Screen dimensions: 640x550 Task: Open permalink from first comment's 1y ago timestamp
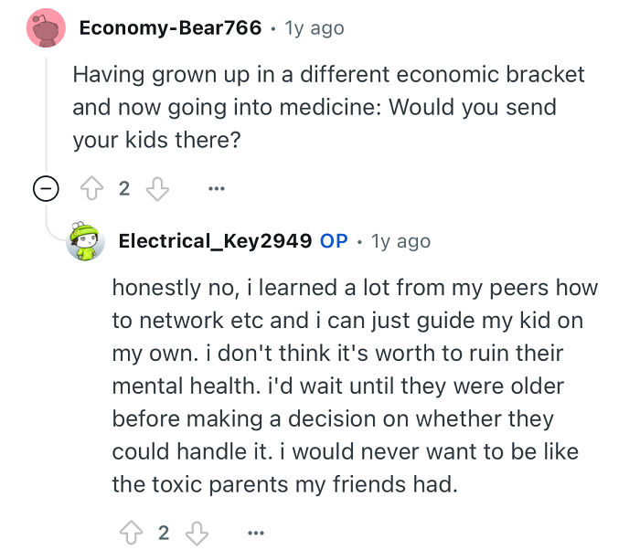[x=315, y=28]
